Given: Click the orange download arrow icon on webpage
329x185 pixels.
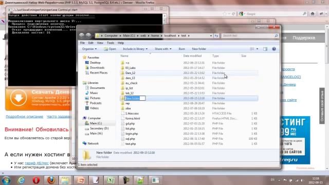Looking at the screenshot, I should [x=19, y=98].
